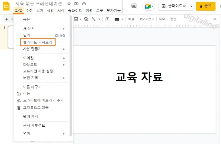The height and width of the screenshot is (144, 221).
Task: Open the insert image dropdown arrow
Action: click(80, 19)
